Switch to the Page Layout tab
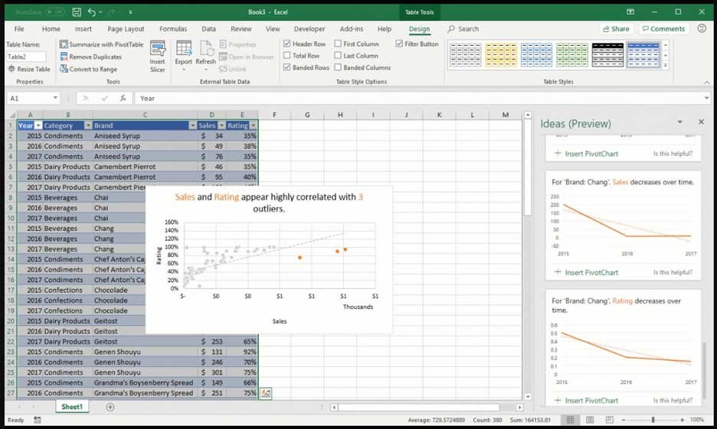The image size is (717, 429). click(x=126, y=29)
